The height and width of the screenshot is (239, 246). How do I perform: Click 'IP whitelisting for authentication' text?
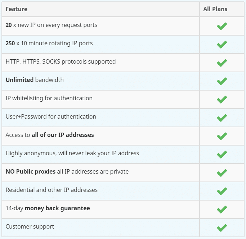(x=49, y=98)
